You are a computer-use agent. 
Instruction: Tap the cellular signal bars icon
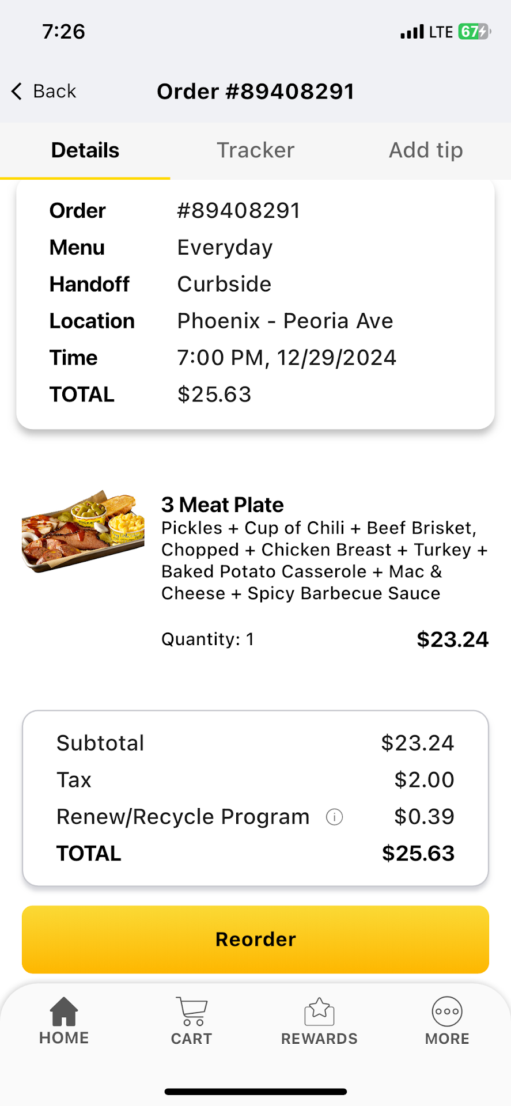coord(412,32)
